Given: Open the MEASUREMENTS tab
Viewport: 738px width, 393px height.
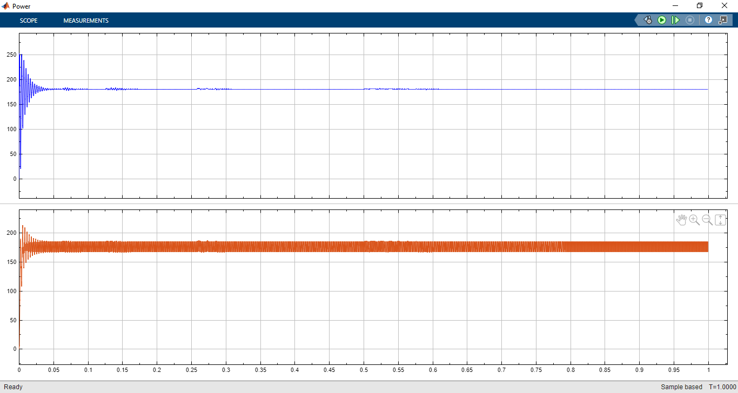Looking at the screenshot, I should point(86,21).
